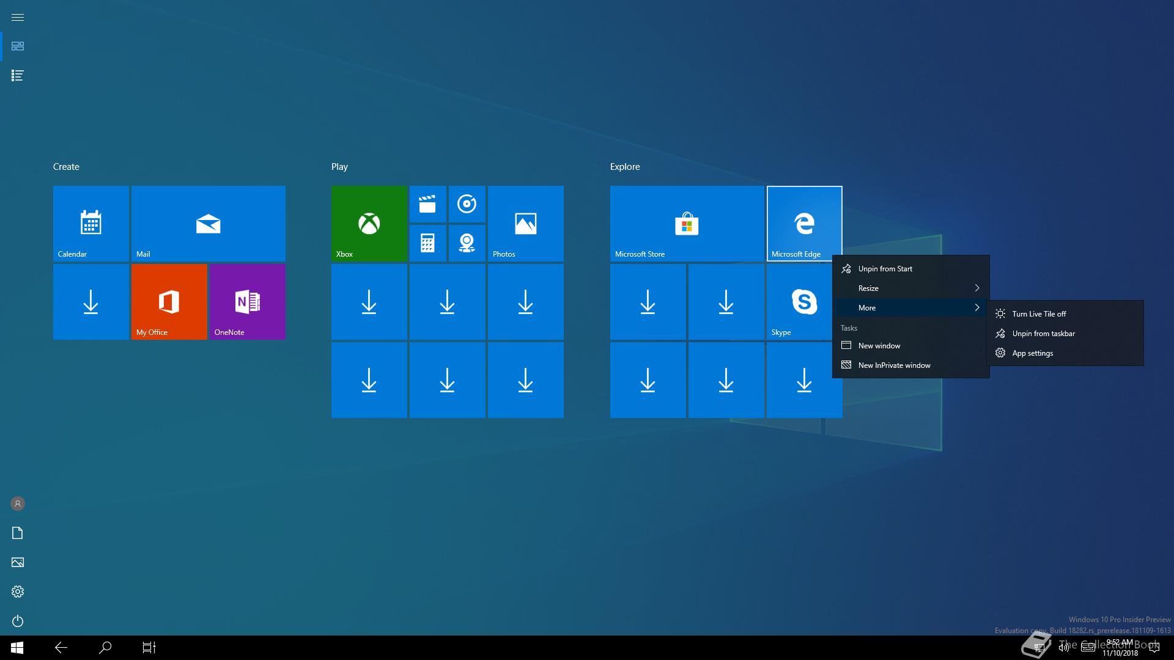Open Pictures from the Start sidebar

click(x=18, y=562)
